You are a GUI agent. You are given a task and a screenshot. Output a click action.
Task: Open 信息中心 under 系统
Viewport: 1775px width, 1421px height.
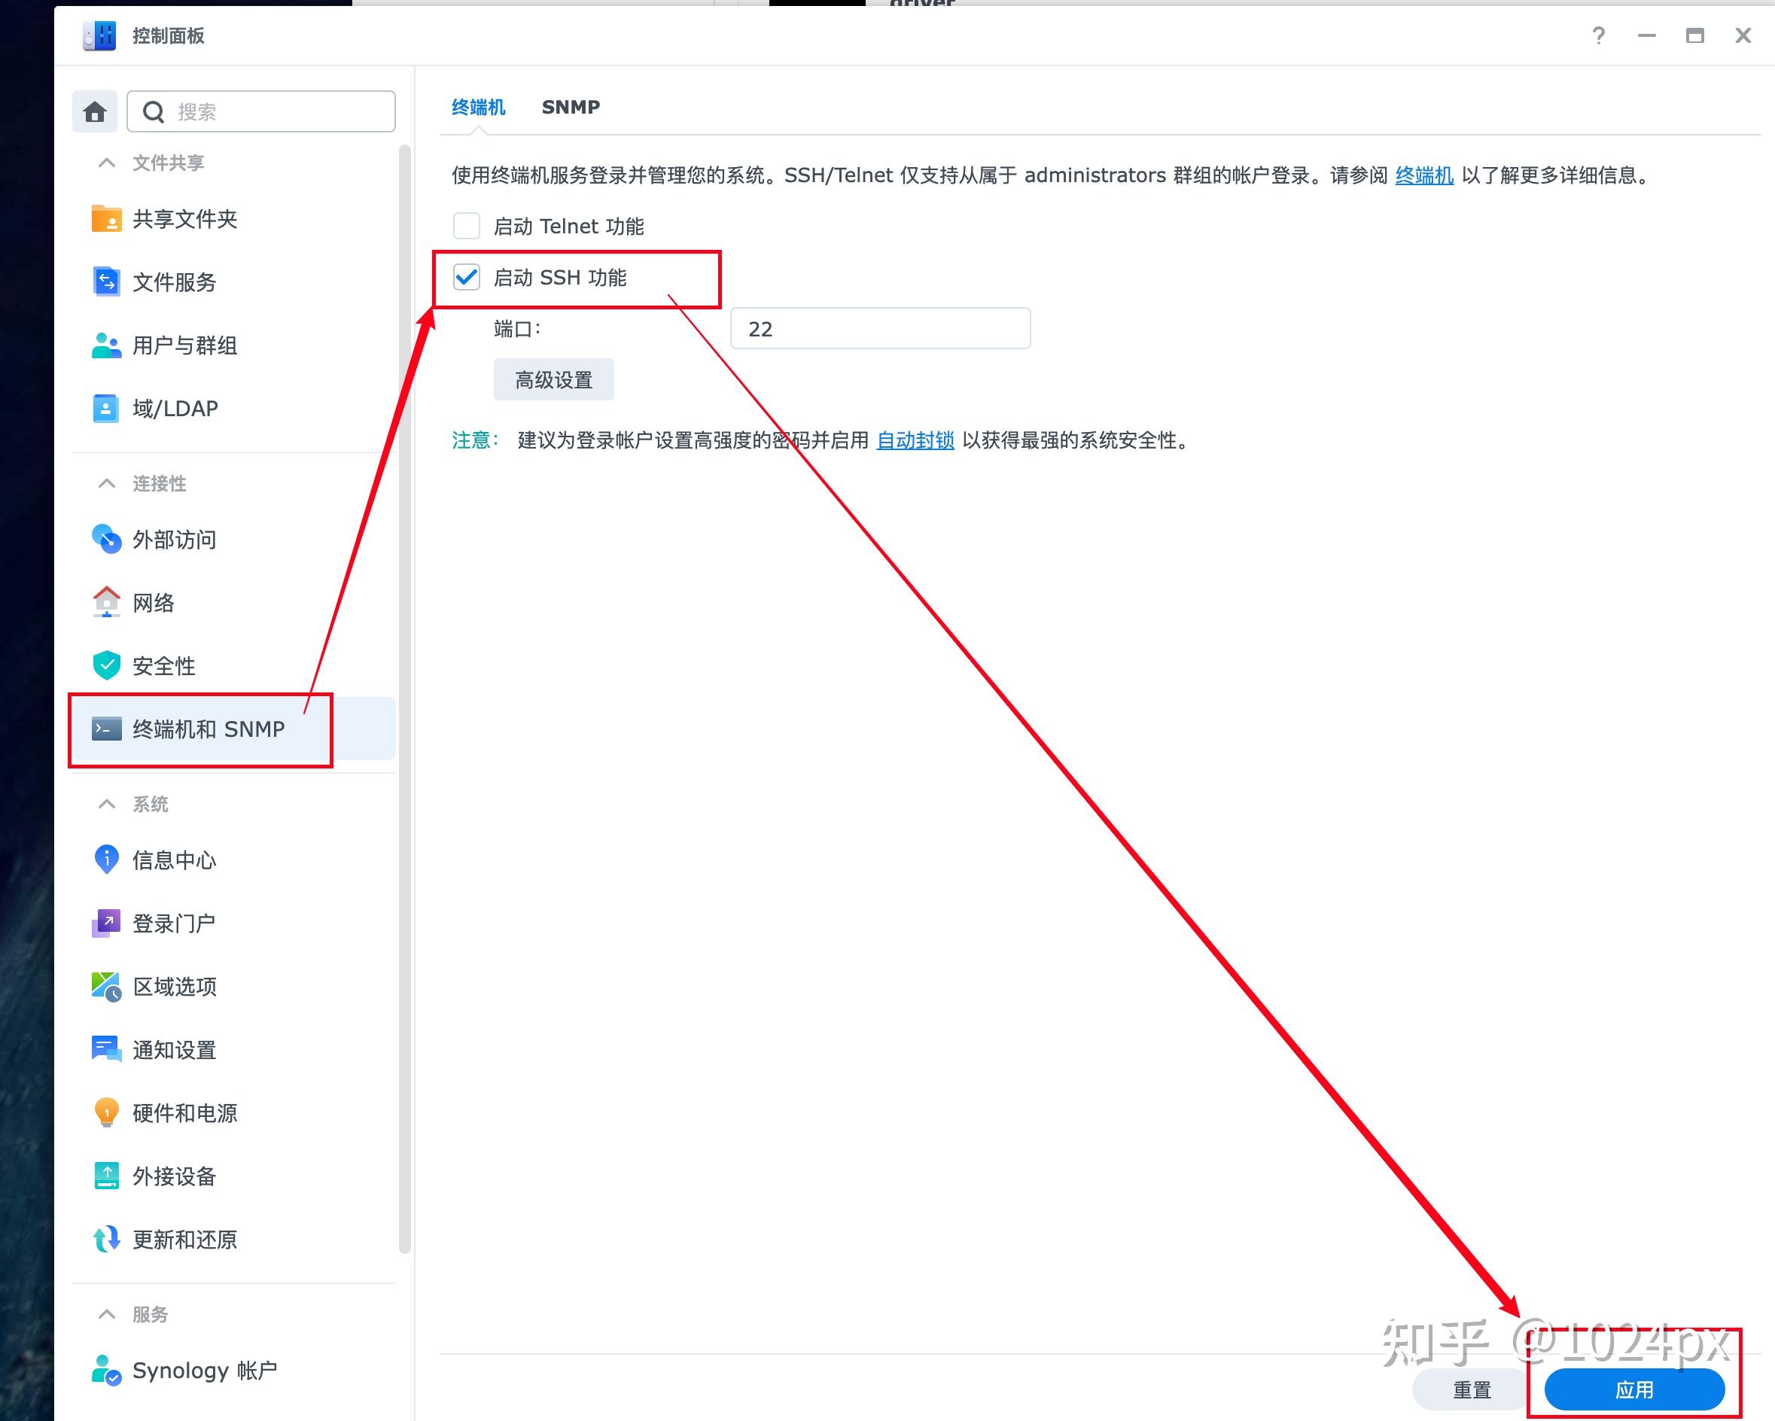coord(174,859)
